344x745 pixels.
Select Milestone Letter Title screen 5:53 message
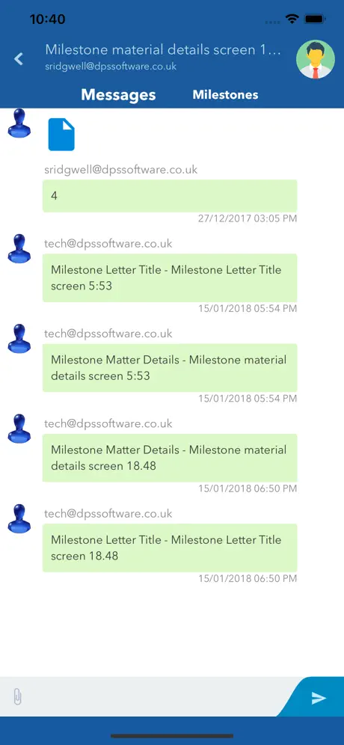pyautogui.click(x=170, y=278)
